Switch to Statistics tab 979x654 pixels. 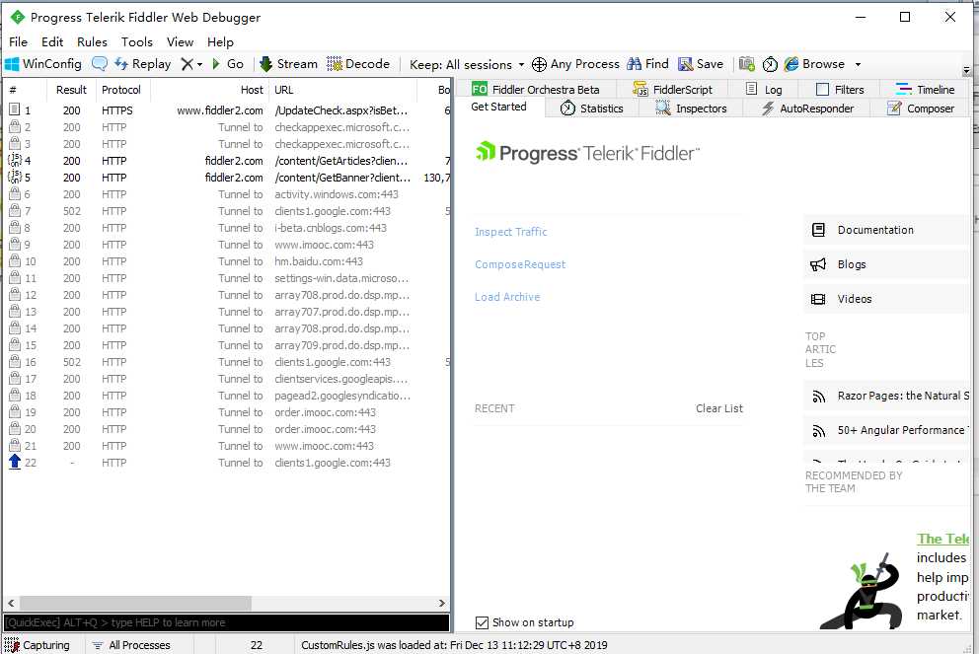pyautogui.click(x=592, y=109)
